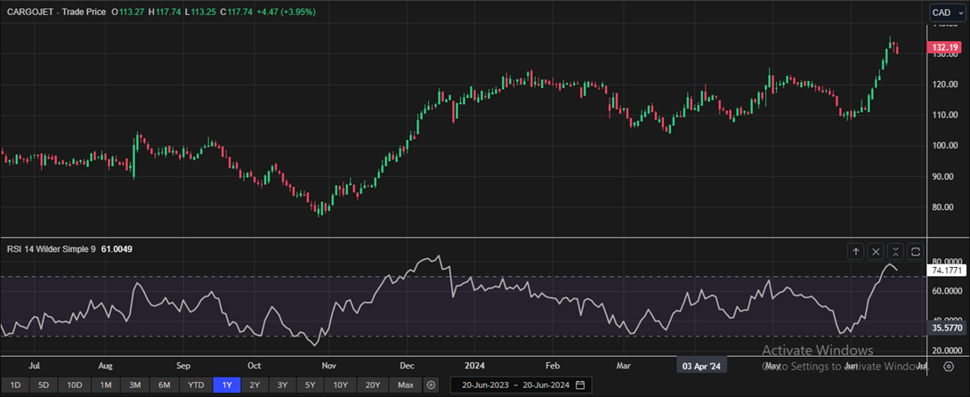
Task: Click the 03 Apr '24 date marker
Action: (x=703, y=365)
